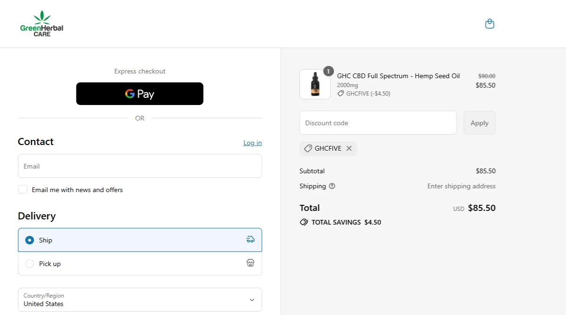Click the Apply discount button
The height and width of the screenshot is (315, 566).
click(x=479, y=122)
